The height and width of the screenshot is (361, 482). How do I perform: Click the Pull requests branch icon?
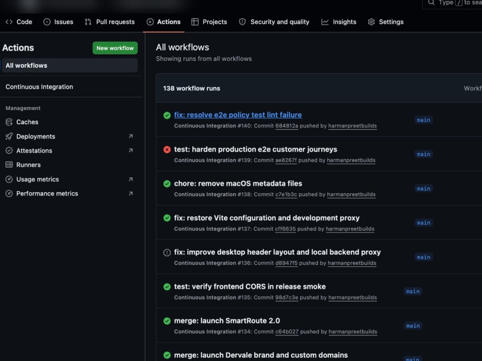point(88,22)
